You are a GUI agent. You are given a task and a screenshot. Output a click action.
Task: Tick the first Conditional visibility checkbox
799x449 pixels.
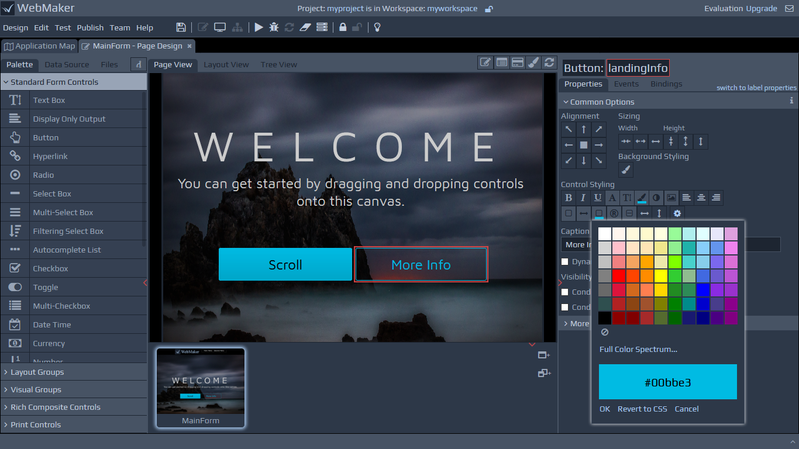coord(565,292)
